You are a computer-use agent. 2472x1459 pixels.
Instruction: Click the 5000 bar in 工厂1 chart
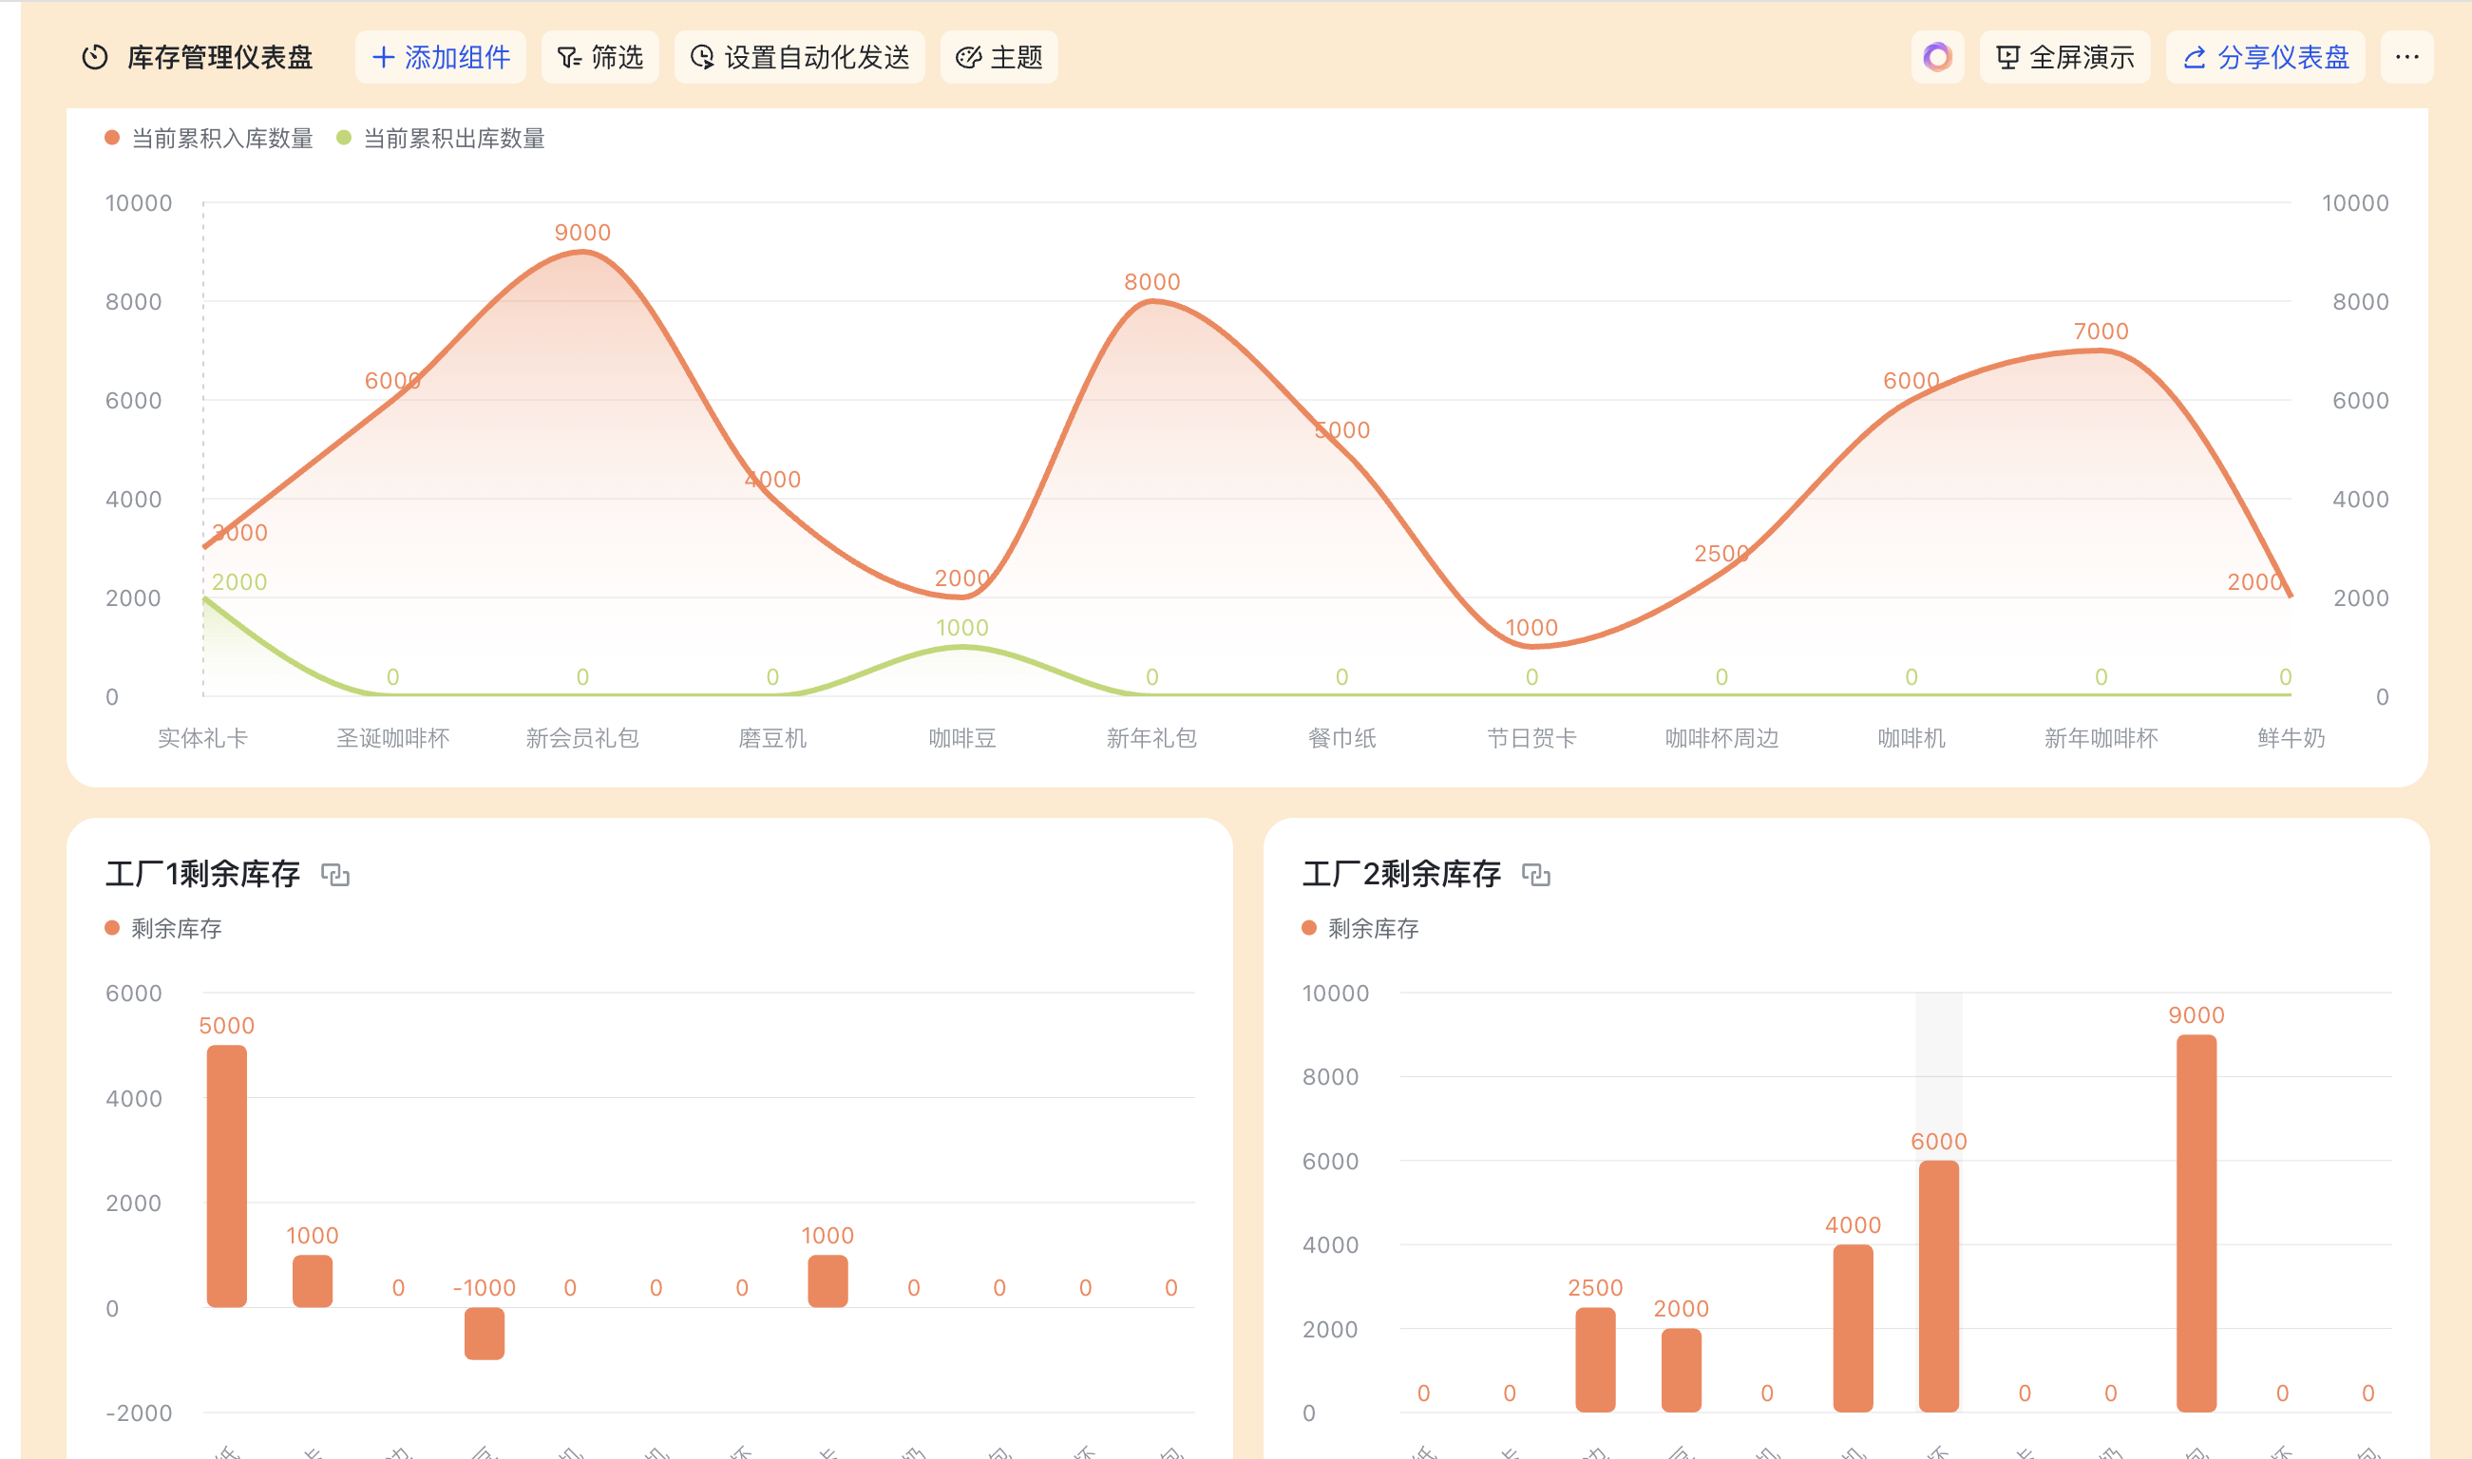226,1175
